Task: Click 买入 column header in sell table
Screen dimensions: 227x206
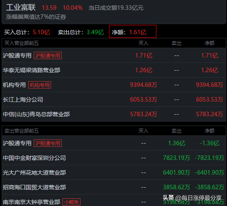Action: (143, 131)
